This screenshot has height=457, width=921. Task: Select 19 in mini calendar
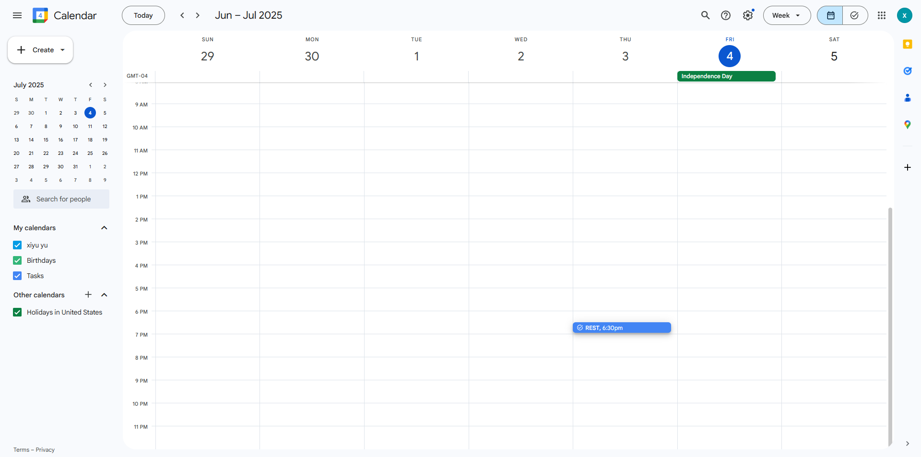pos(105,140)
